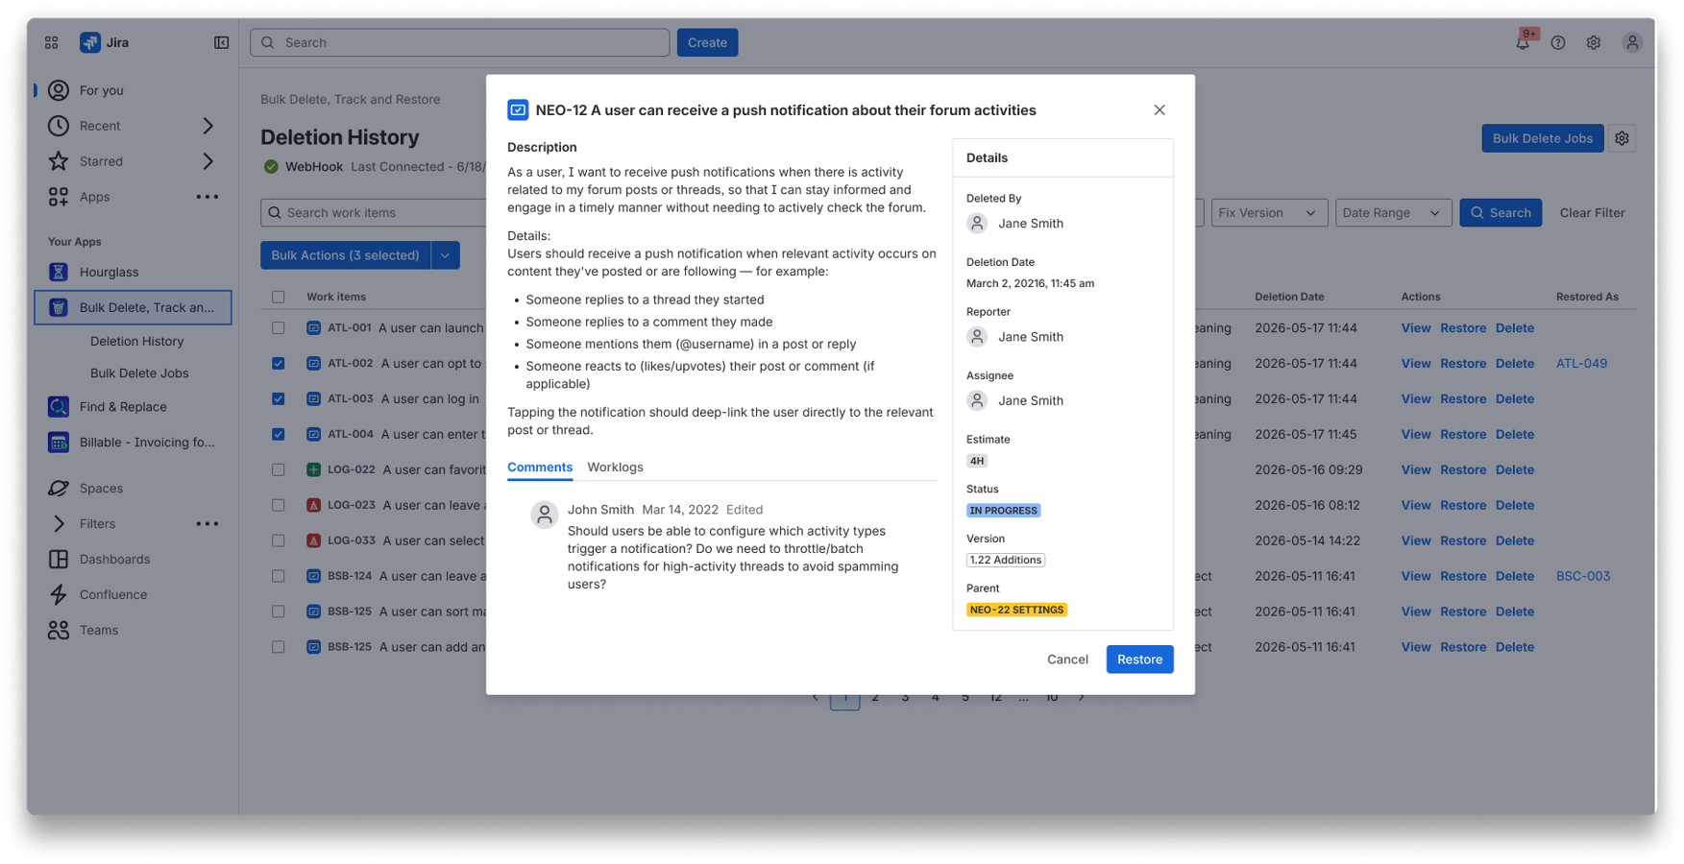Open the help question mark icon
Image resolution: width=1684 pixels, height=864 pixels.
tap(1558, 42)
